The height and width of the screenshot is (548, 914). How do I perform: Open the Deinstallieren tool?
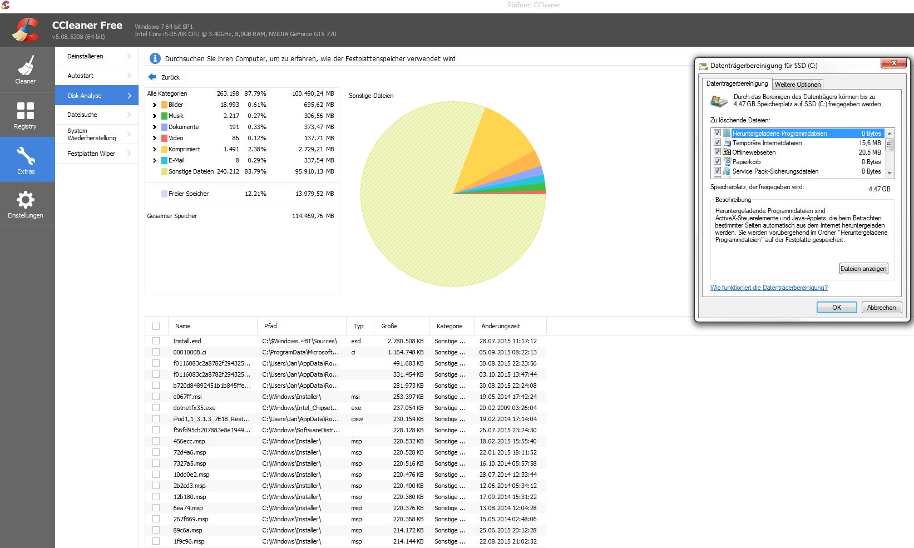point(97,56)
